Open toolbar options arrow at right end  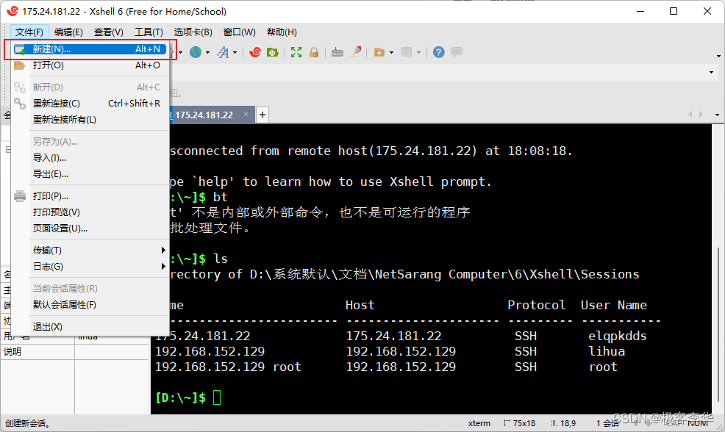(x=718, y=56)
